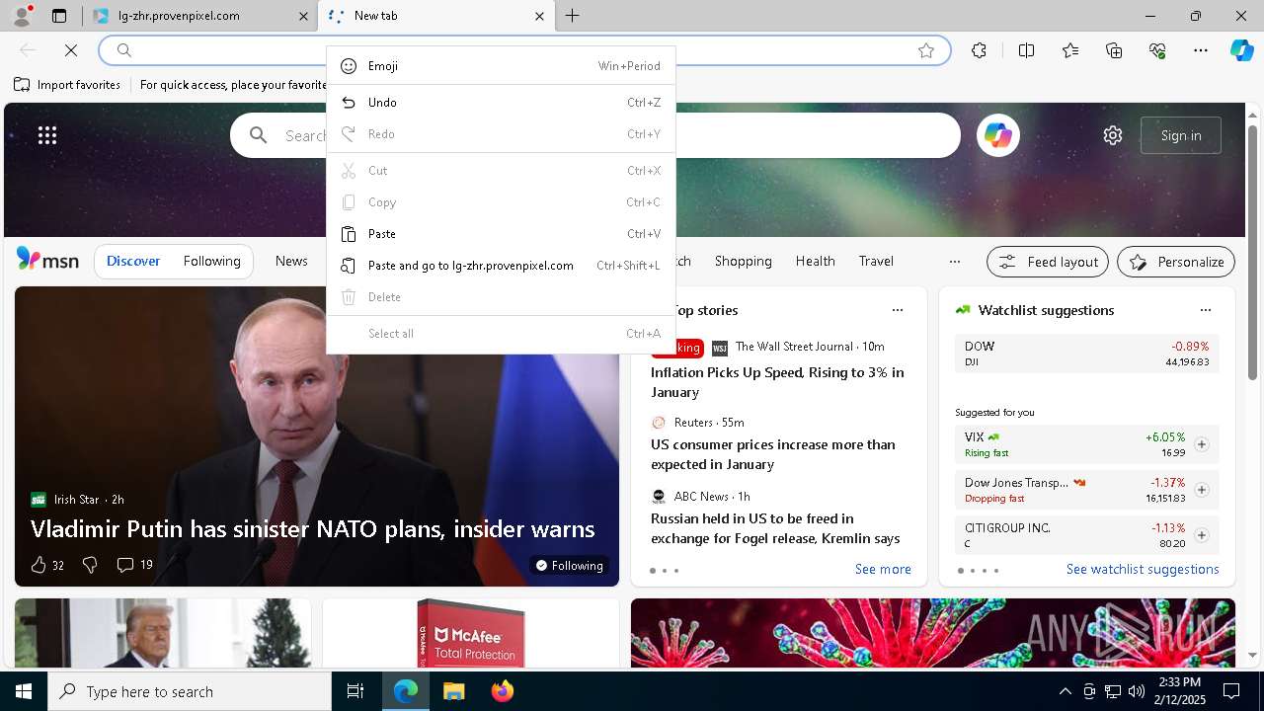1264x711 pixels.
Task: Select Emoji in context menu
Action: 501,66
